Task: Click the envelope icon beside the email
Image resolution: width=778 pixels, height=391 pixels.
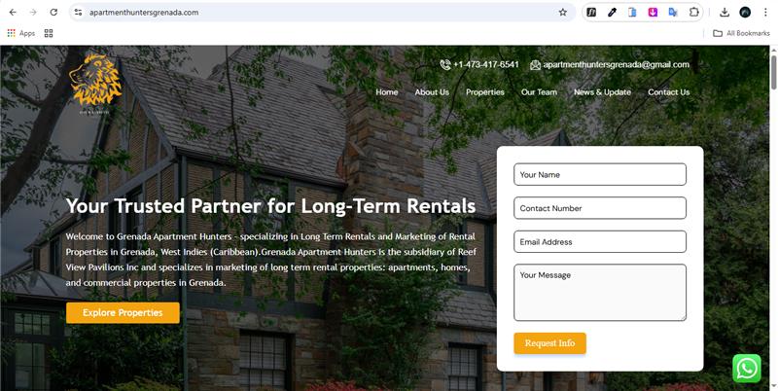Action: 535,65
